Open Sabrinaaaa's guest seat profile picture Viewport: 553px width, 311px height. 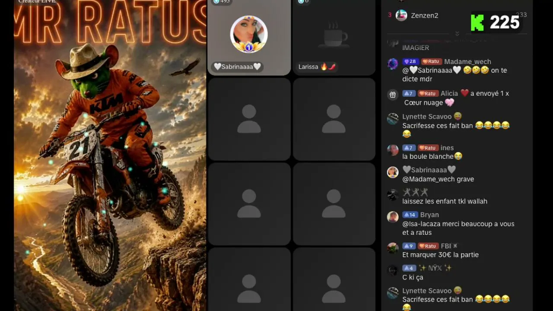point(249,34)
